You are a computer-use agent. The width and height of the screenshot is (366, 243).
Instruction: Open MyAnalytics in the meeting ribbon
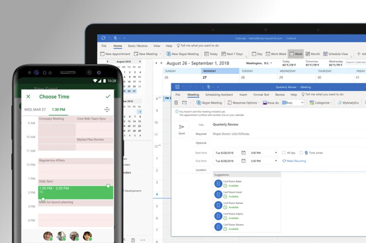coord(348,103)
